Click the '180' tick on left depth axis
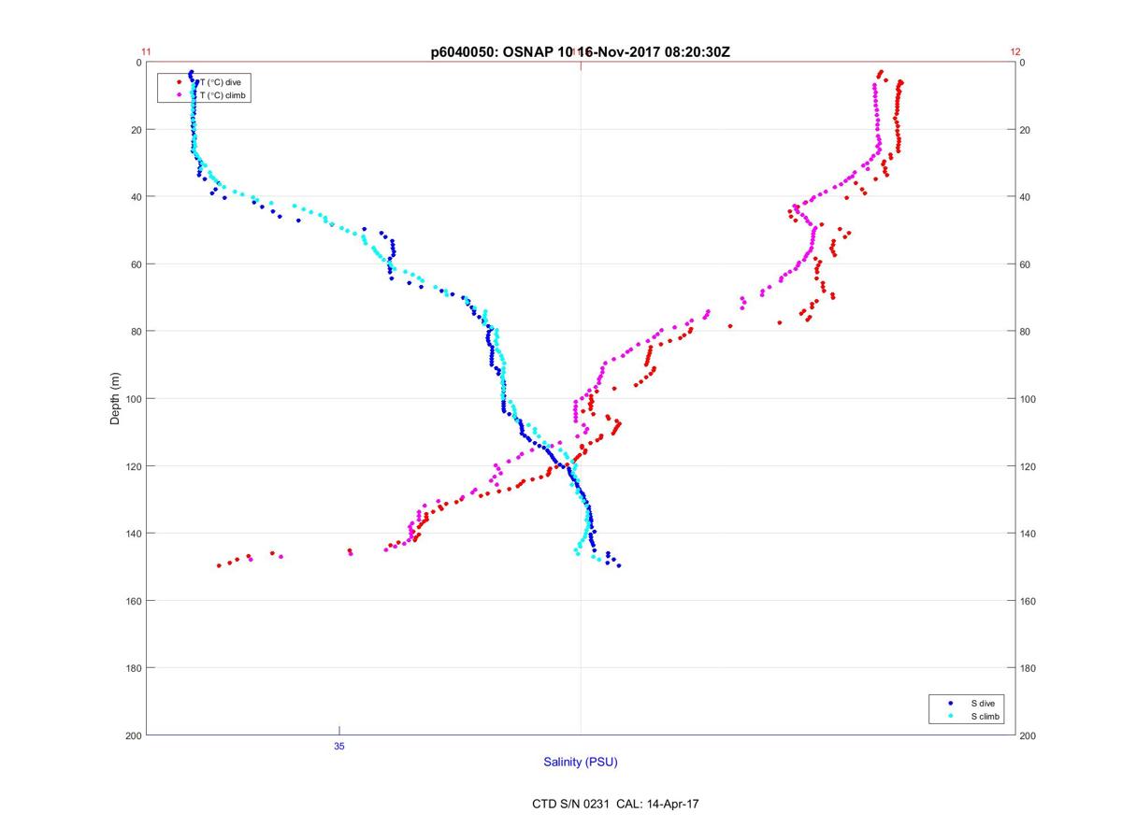This screenshot has width=1122, height=827. pos(134,668)
